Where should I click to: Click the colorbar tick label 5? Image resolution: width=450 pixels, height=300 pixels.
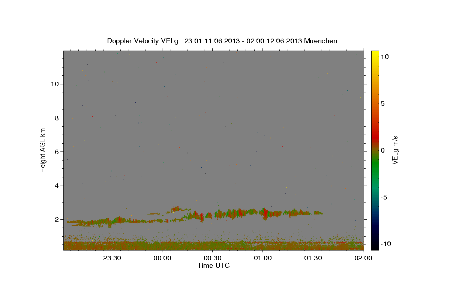382,103
